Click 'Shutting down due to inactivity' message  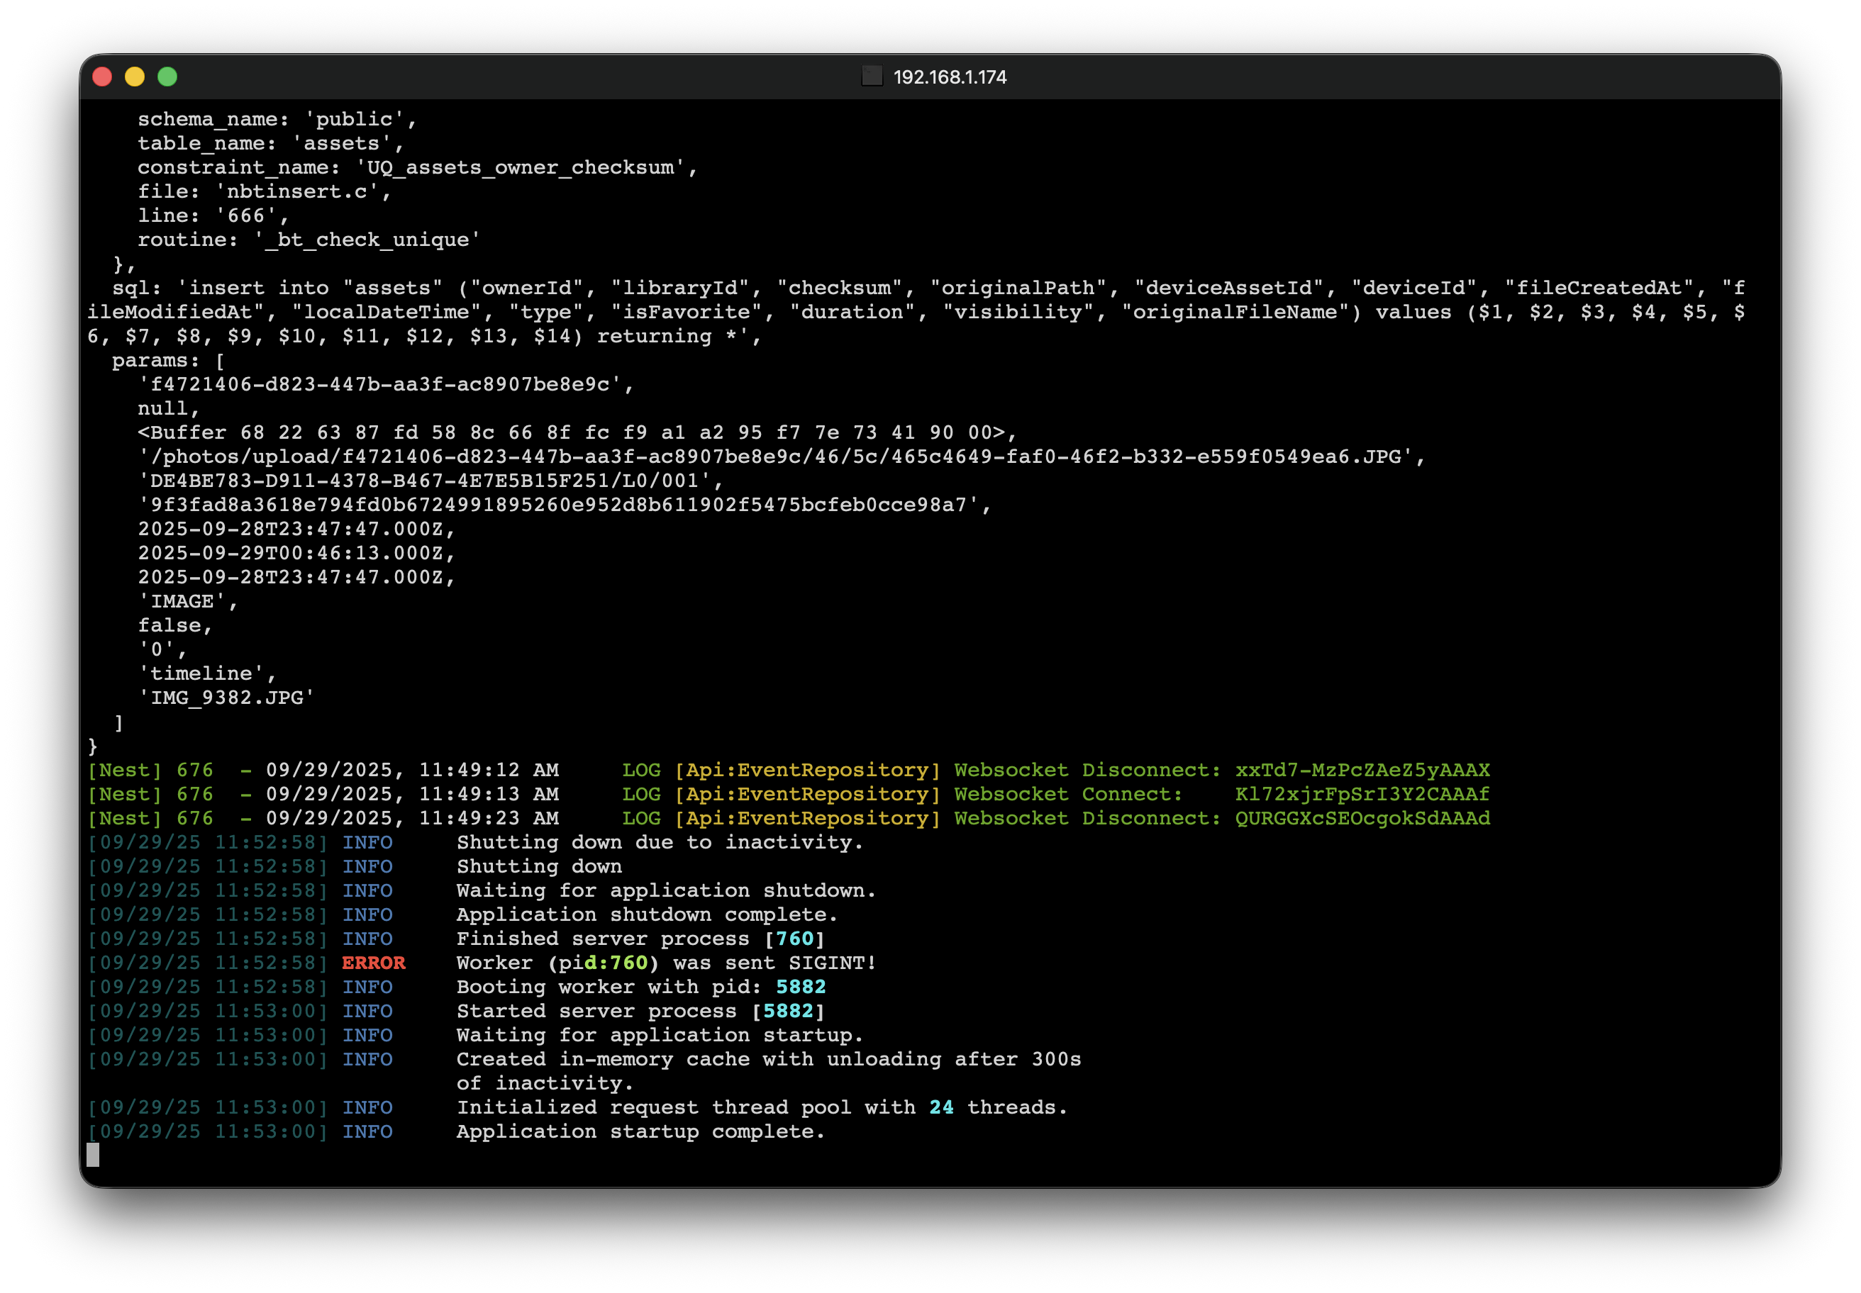(659, 843)
